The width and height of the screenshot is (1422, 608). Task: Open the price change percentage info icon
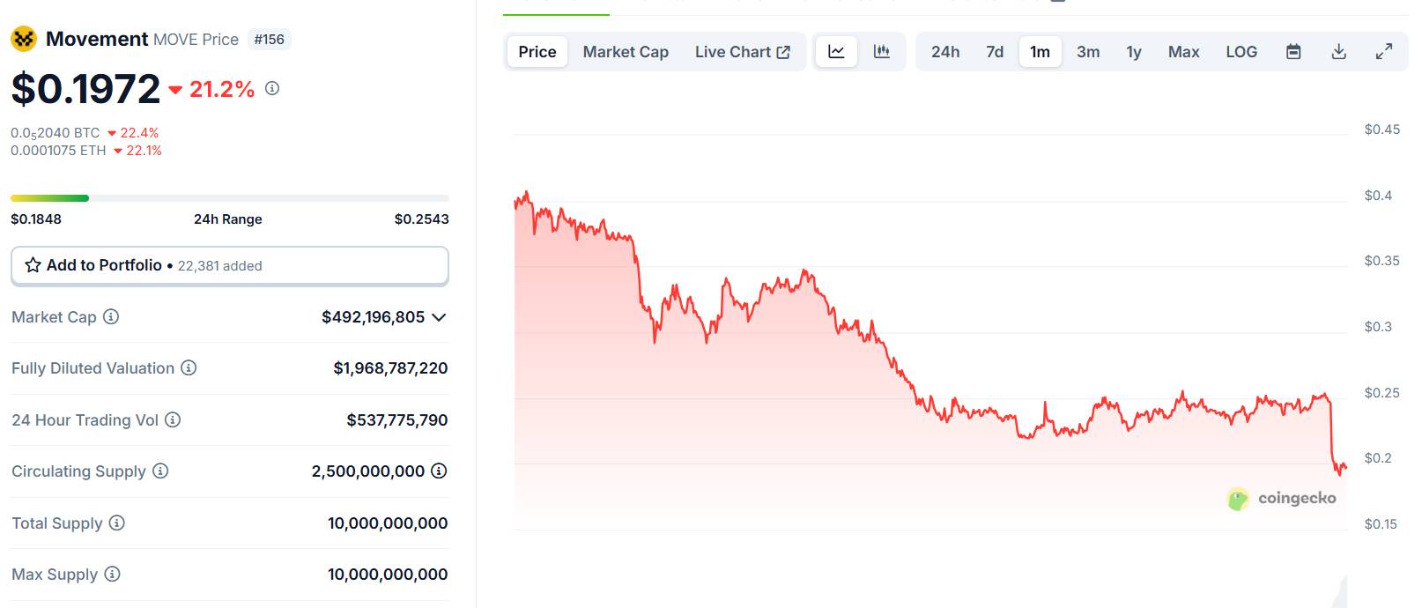point(272,88)
